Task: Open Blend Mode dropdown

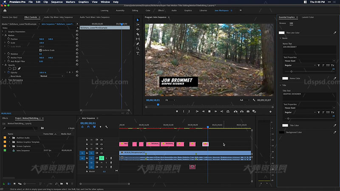Action: 51,76
